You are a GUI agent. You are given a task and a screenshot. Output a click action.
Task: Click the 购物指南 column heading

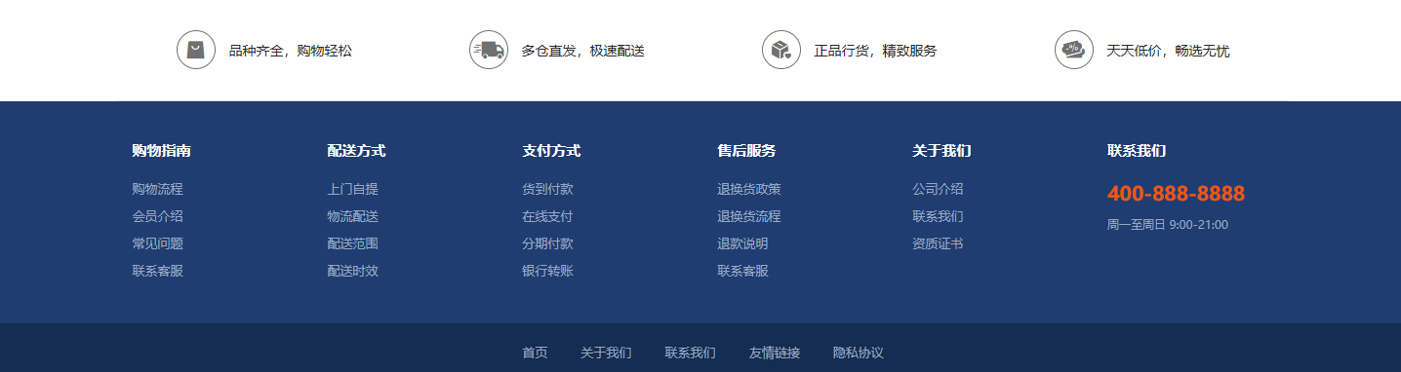(x=162, y=151)
